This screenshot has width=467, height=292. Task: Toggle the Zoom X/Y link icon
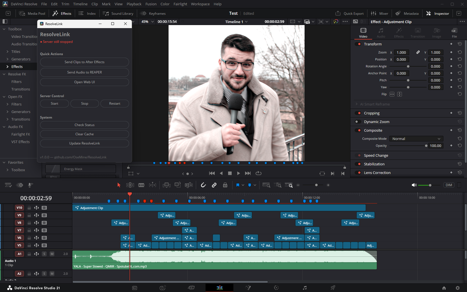[418, 52]
